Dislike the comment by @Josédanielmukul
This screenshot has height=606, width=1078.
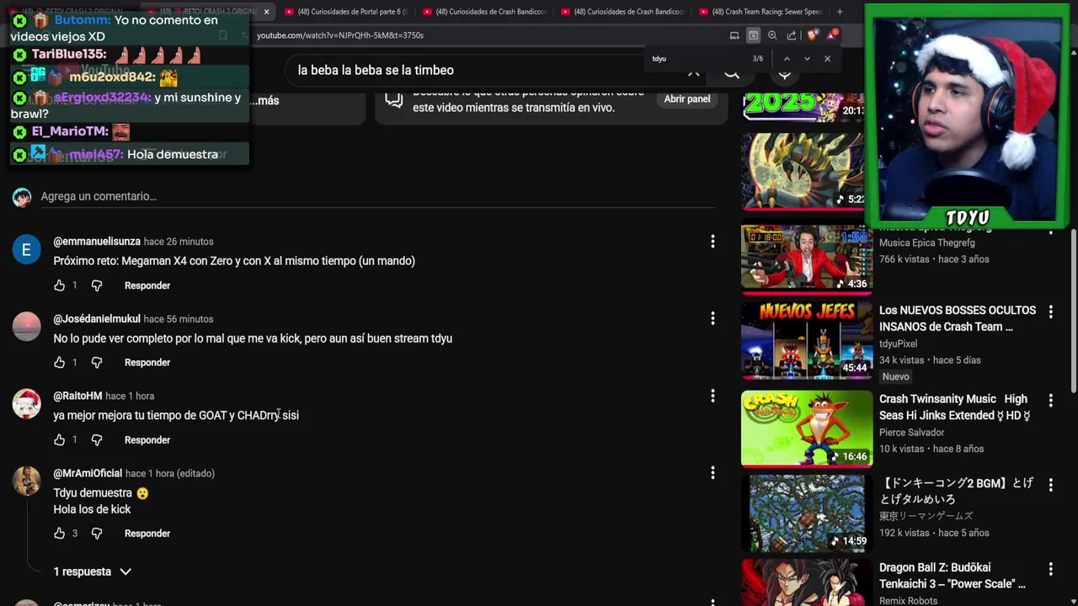click(97, 363)
